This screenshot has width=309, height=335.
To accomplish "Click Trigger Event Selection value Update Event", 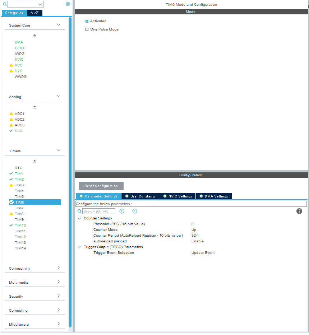I will click(203, 253).
